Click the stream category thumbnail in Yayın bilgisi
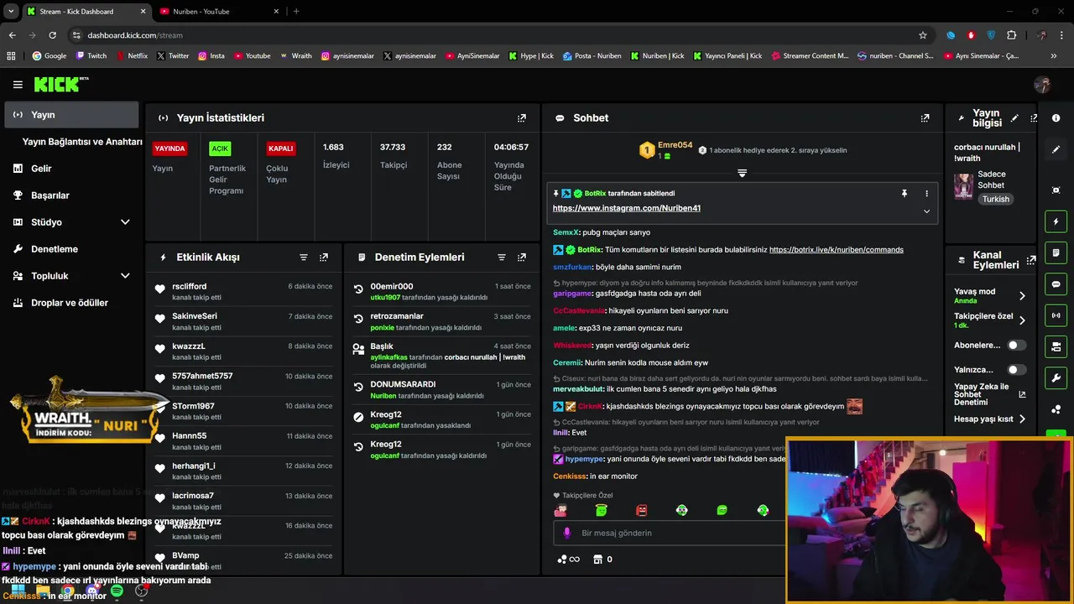The image size is (1074, 604). pyautogui.click(x=963, y=186)
